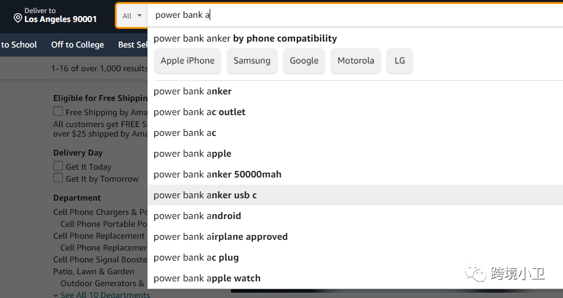Pick the Motorola compatibility chip
This screenshot has height=298, width=563.
tap(356, 61)
